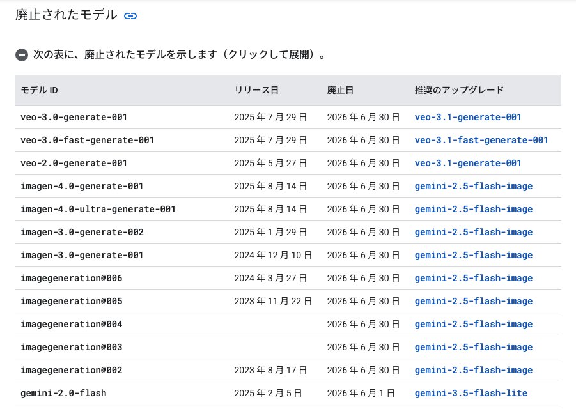Viewport: 576px width, 409px height.
Task: Open gemini-2.5-flash-image link for imagegeneration@002
Action: [x=474, y=370]
